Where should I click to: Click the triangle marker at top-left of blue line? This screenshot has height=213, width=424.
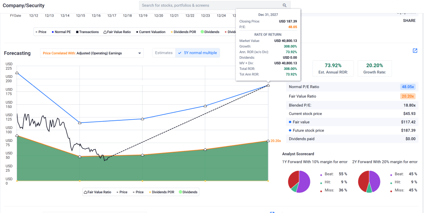pos(17,73)
